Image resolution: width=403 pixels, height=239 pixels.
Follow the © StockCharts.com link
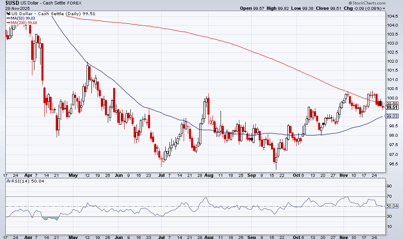coord(368,3)
